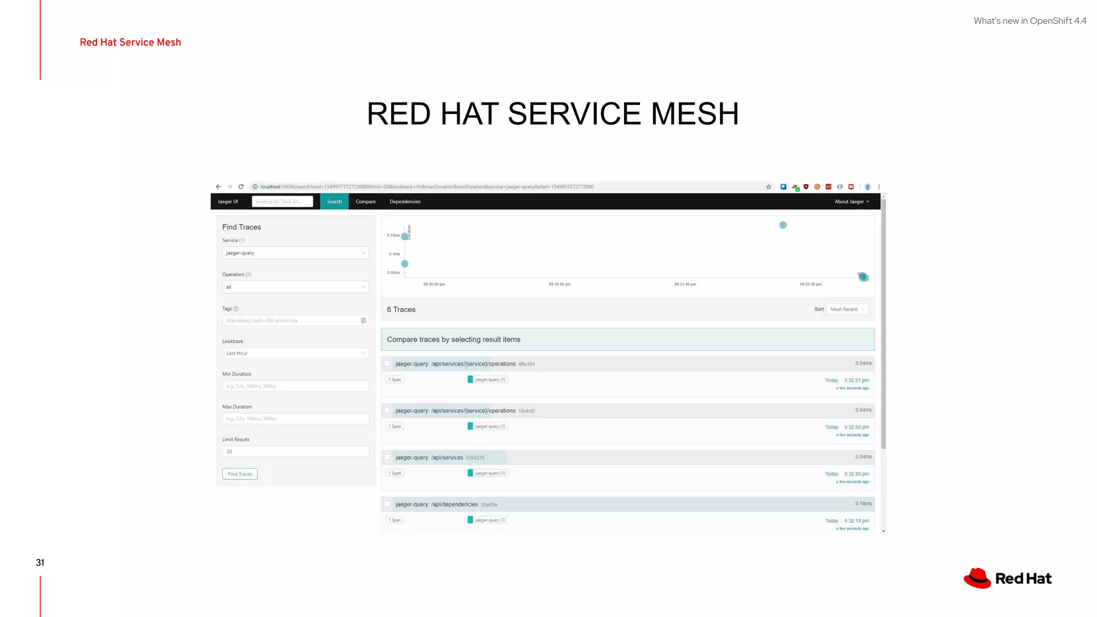The height and width of the screenshot is (617, 1097).
Task: Click the Max Duration input field
Action: [296, 419]
